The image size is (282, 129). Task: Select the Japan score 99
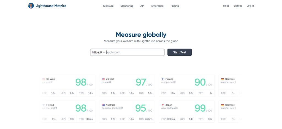pos(200,108)
